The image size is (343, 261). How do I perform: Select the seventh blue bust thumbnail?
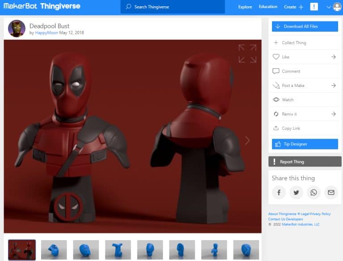pos(214,250)
